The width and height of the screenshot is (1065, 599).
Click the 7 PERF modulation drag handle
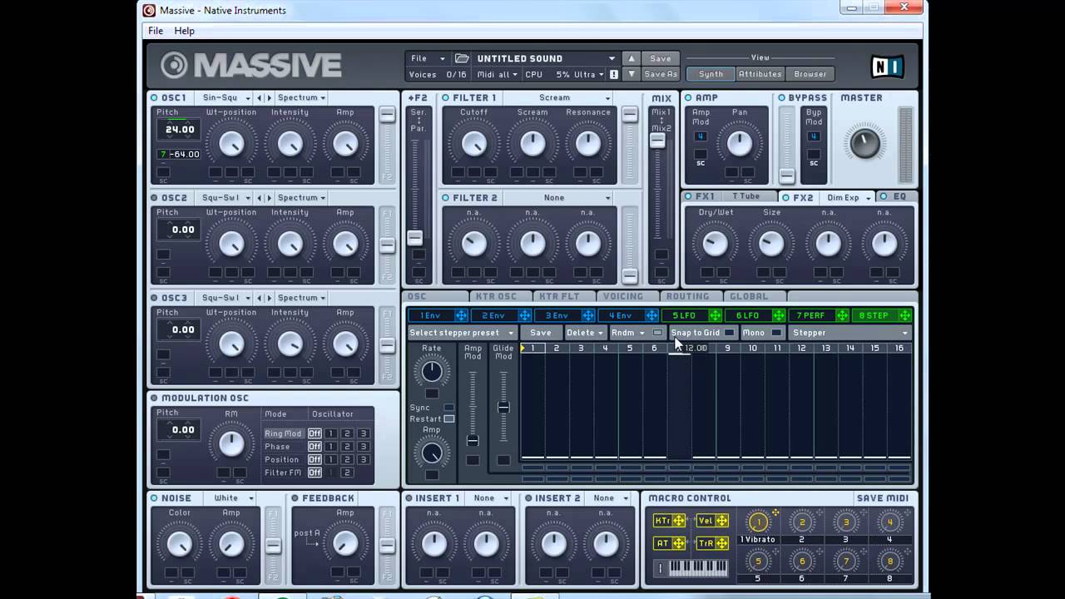coord(842,315)
